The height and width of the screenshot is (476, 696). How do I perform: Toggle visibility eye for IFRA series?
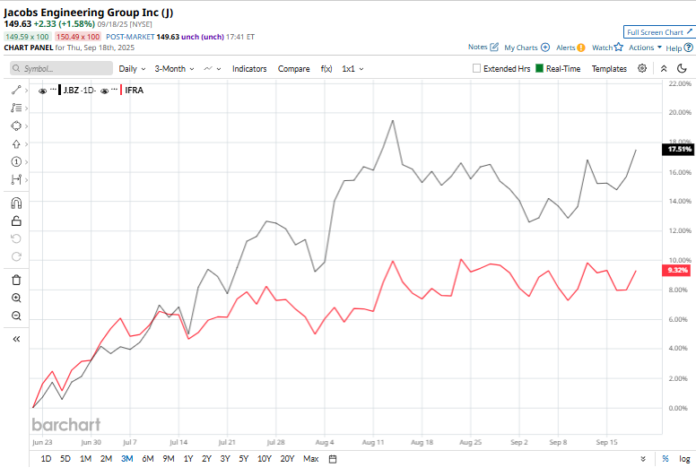pyautogui.click(x=104, y=91)
